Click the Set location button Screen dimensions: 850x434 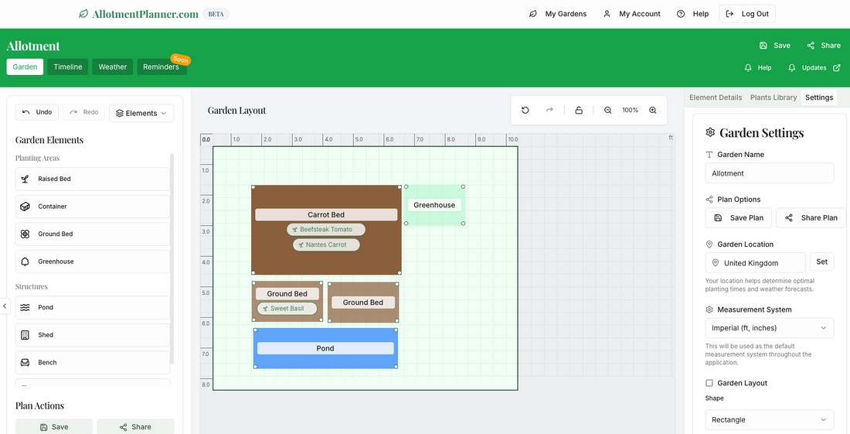click(821, 262)
